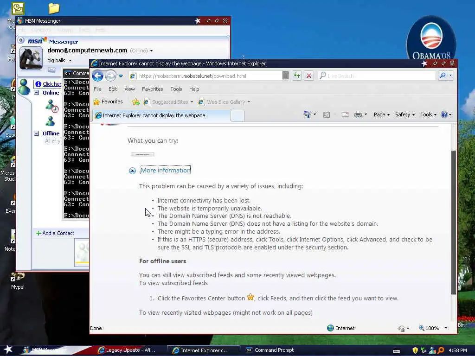
Task: Open a new blank IE tab
Action: (x=237, y=115)
